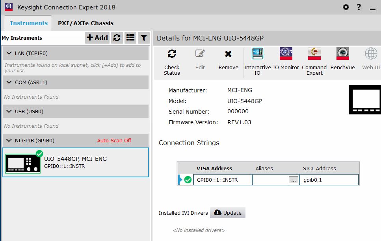The image size is (381, 241).
Task: Launch BenchVue
Action: (343, 59)
